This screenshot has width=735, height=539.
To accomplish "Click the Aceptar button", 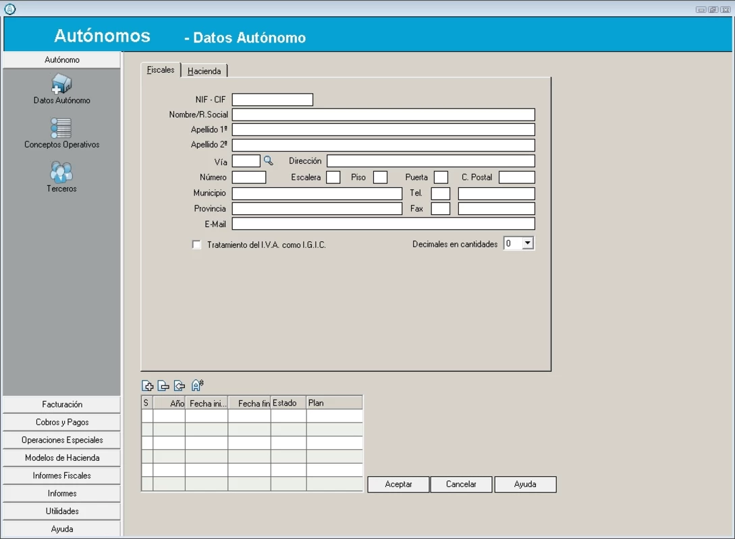I will (x=398, y=484).
